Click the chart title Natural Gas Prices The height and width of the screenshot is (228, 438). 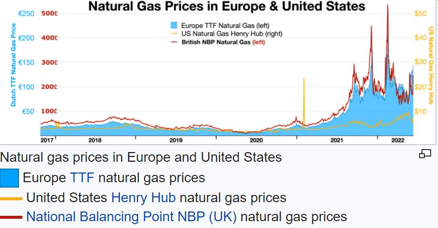(226, 6)
